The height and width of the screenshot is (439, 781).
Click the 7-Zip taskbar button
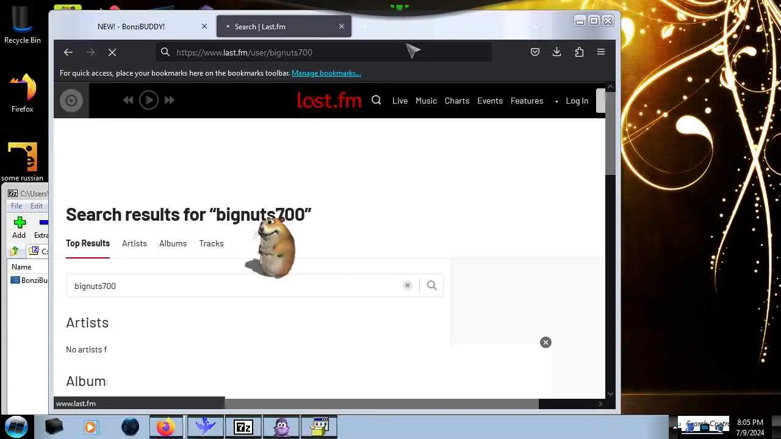243,427
